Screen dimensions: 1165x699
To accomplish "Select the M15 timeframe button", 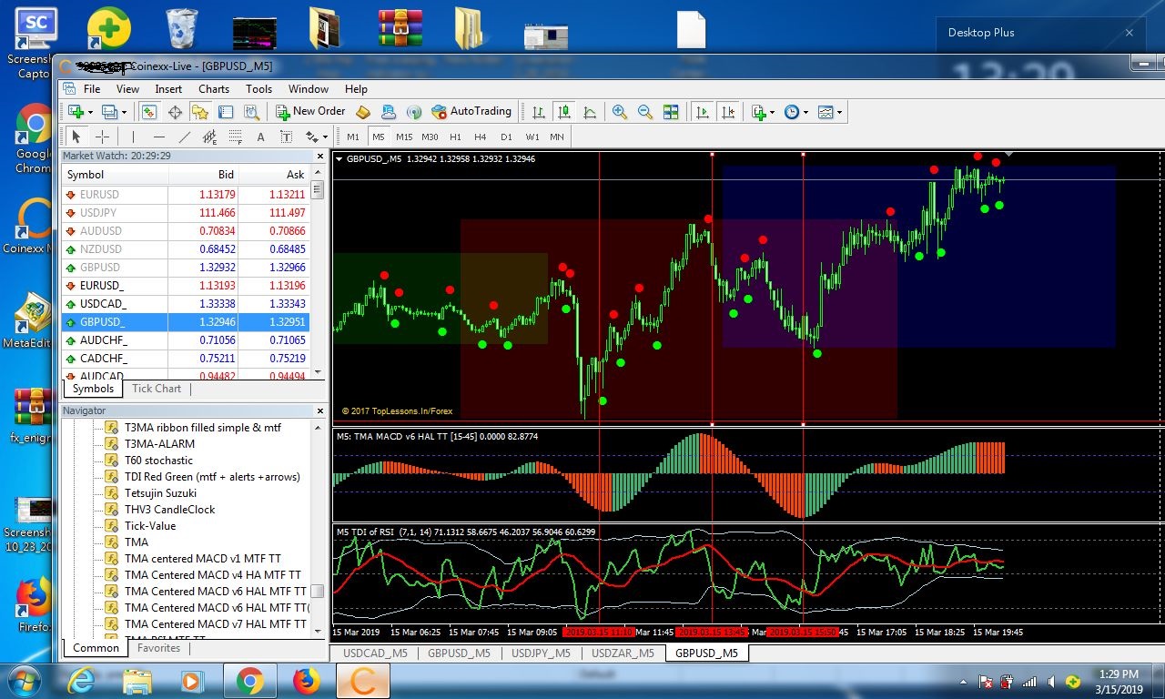I will (404, 137).
